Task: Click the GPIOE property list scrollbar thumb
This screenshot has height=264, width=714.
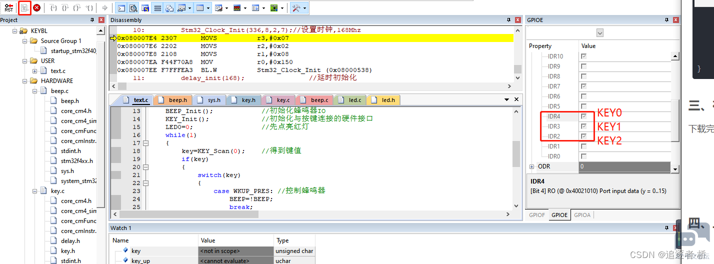Action: tap(675, 120)
